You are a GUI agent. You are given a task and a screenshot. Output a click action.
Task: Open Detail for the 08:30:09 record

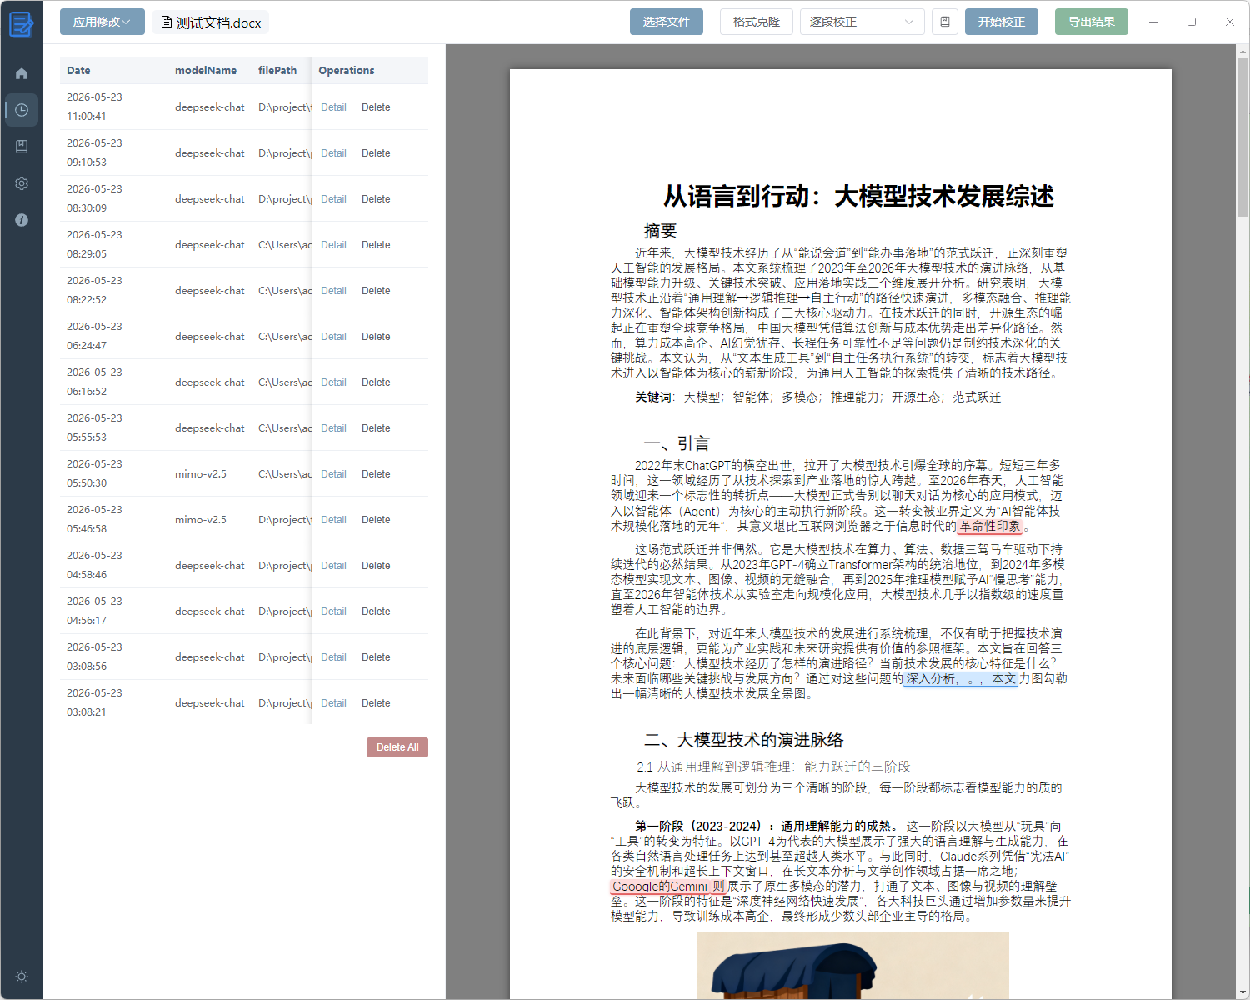(x=333, y=199)
